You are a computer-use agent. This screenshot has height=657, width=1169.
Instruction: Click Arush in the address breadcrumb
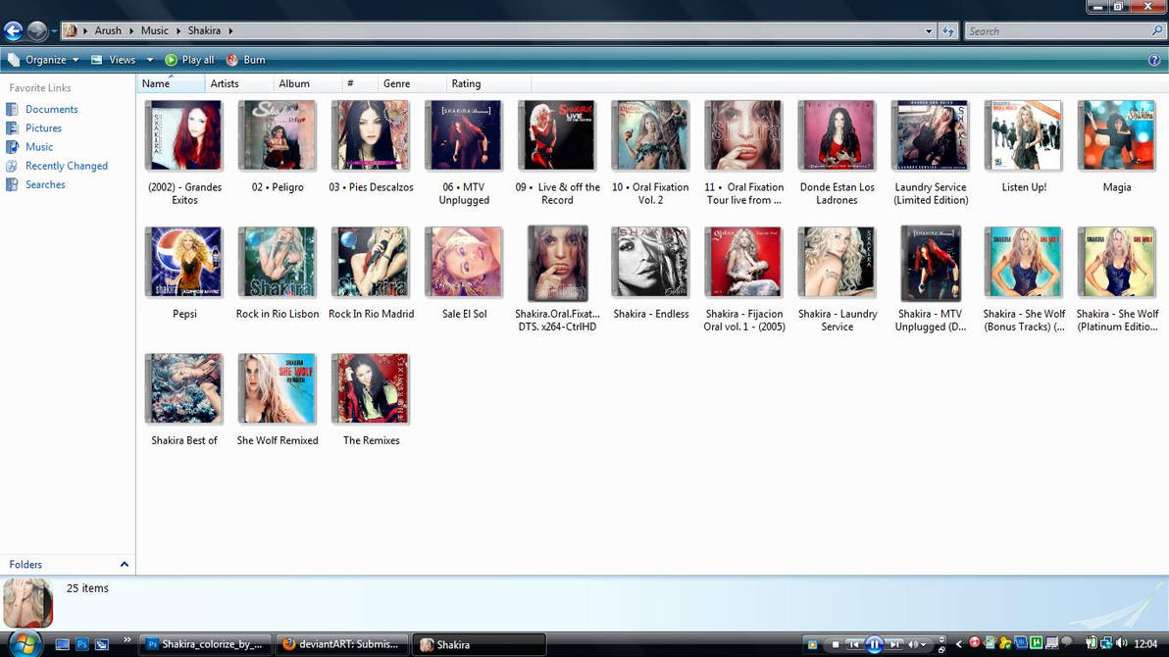point(107,30)
